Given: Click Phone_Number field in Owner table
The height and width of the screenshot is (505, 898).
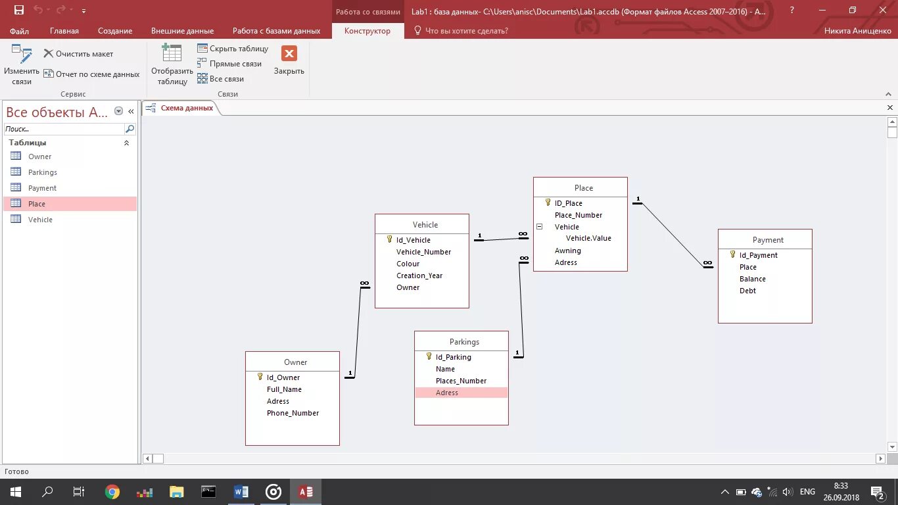Looking at the screenshot, I should click(293, 413).
